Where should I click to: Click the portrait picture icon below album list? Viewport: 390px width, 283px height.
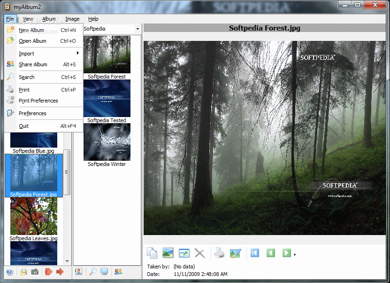[78, 272]
